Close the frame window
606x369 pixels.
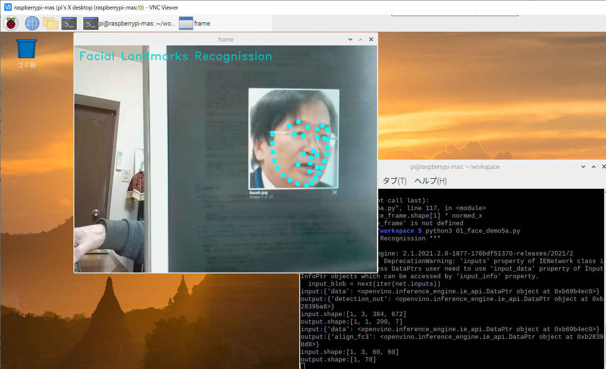tap(371, 39)
